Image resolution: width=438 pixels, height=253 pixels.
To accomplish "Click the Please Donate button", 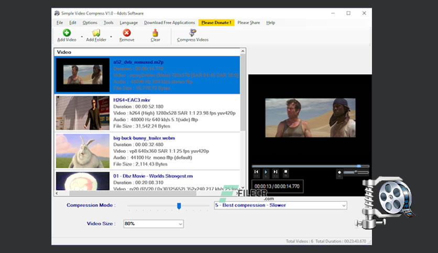I will pyautogui.click(x=216, y=22).
